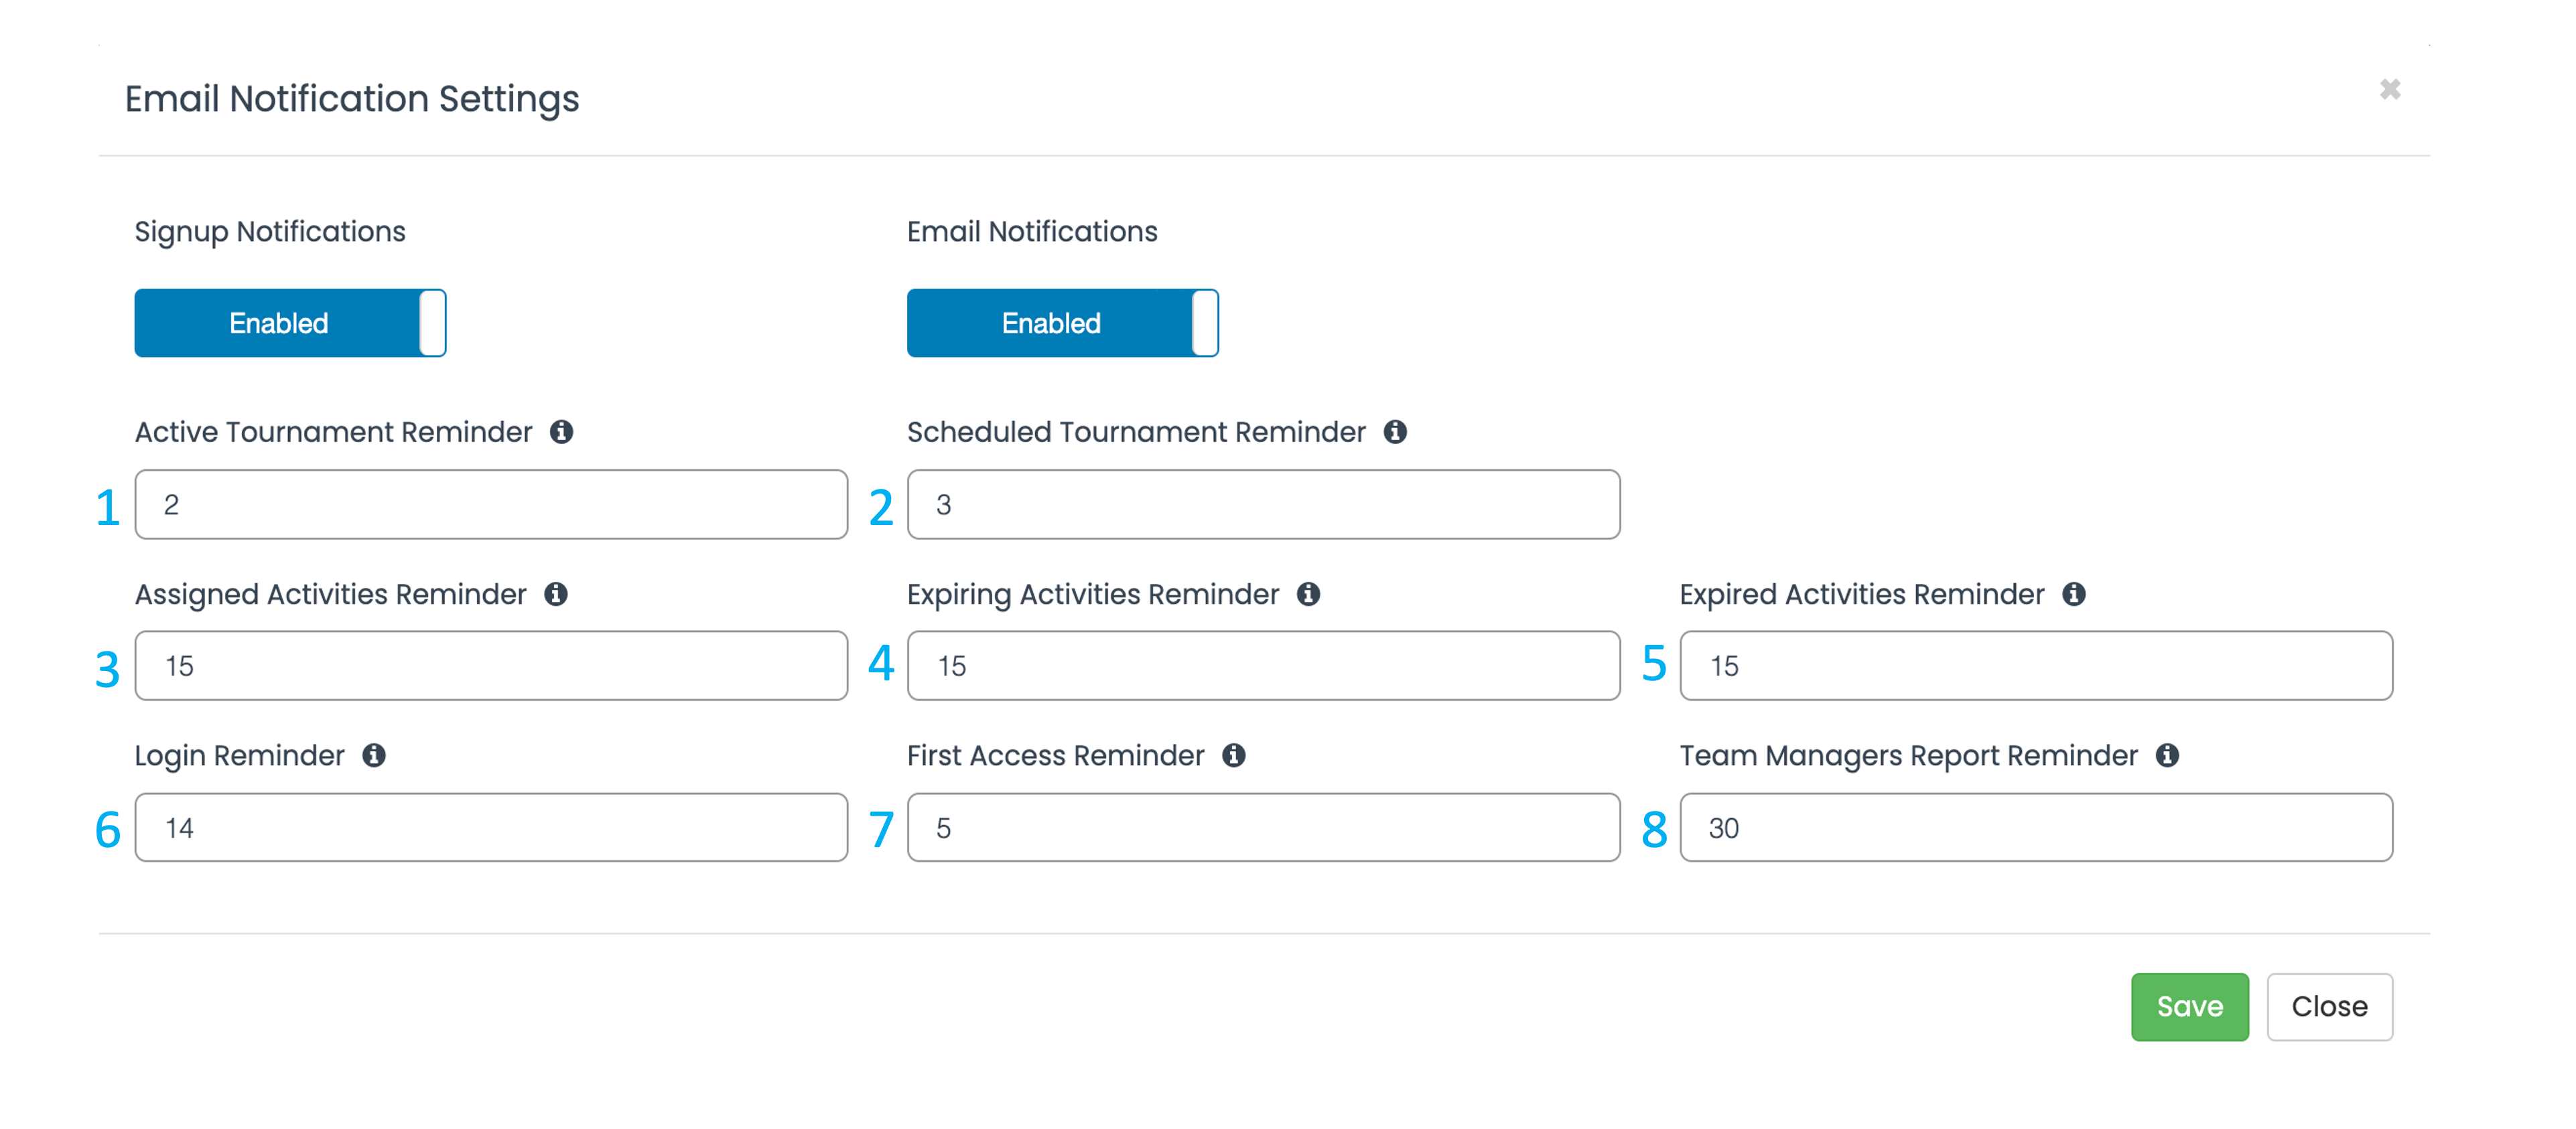Click the Close button
Image resolution: width=2576 pixels, height=1129 pixels.
pyautogui.click(x=2329, y=1006)
